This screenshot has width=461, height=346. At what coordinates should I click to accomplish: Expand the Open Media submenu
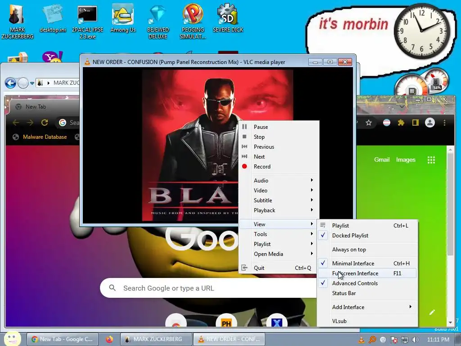[x=278, y=254]
